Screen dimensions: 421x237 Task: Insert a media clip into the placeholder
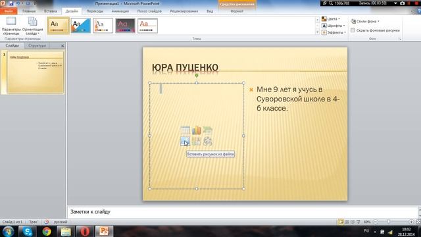pyautogui.click(x=208, y=142)
